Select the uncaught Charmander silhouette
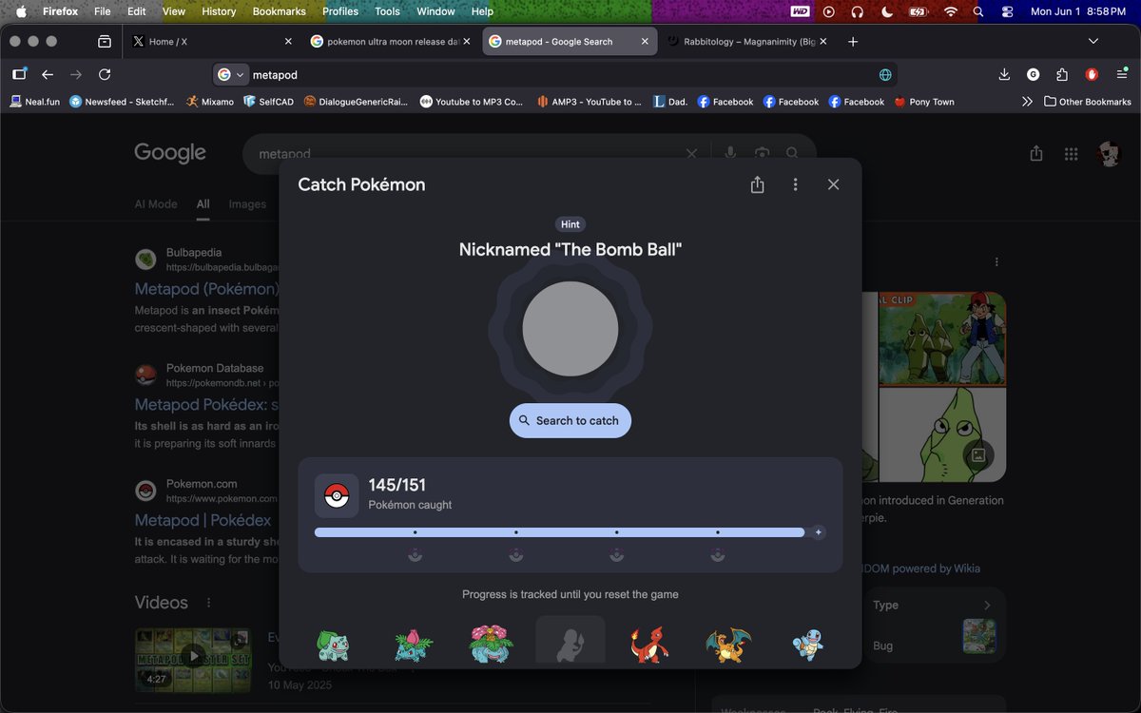The image size is (1141, 713). tap(570, 642)
